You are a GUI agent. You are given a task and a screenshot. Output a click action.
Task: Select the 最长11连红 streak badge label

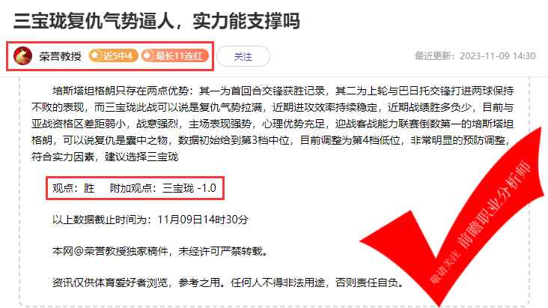tap(174, 55)
